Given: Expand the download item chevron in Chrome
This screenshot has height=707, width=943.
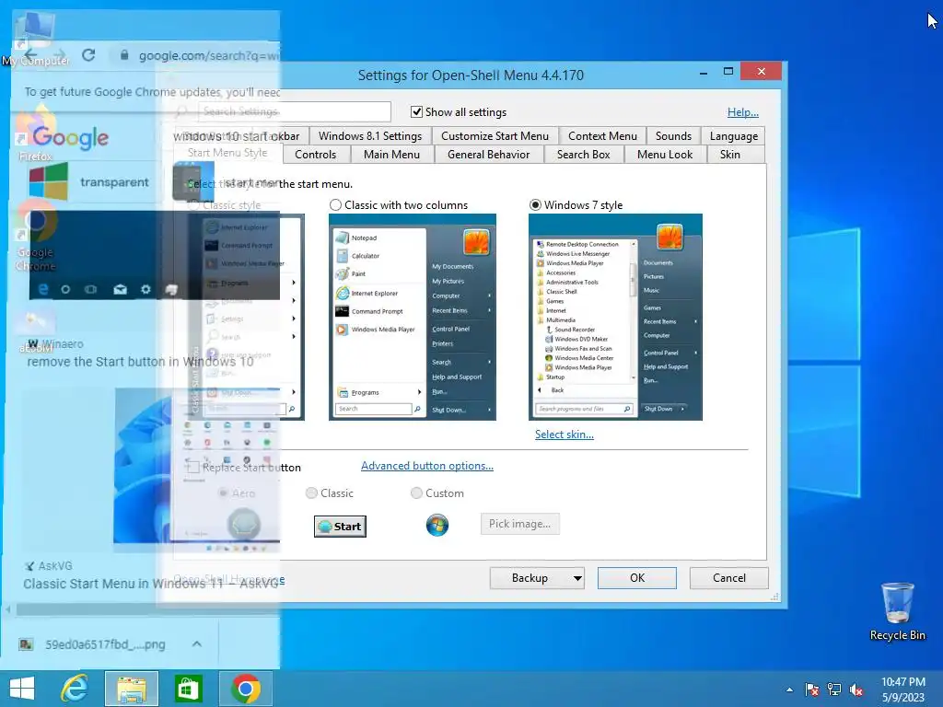Looking at the screenshot, I should (x=197, y=643).
